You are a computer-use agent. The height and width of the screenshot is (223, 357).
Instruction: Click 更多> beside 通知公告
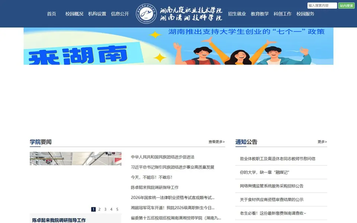point(322,142)
